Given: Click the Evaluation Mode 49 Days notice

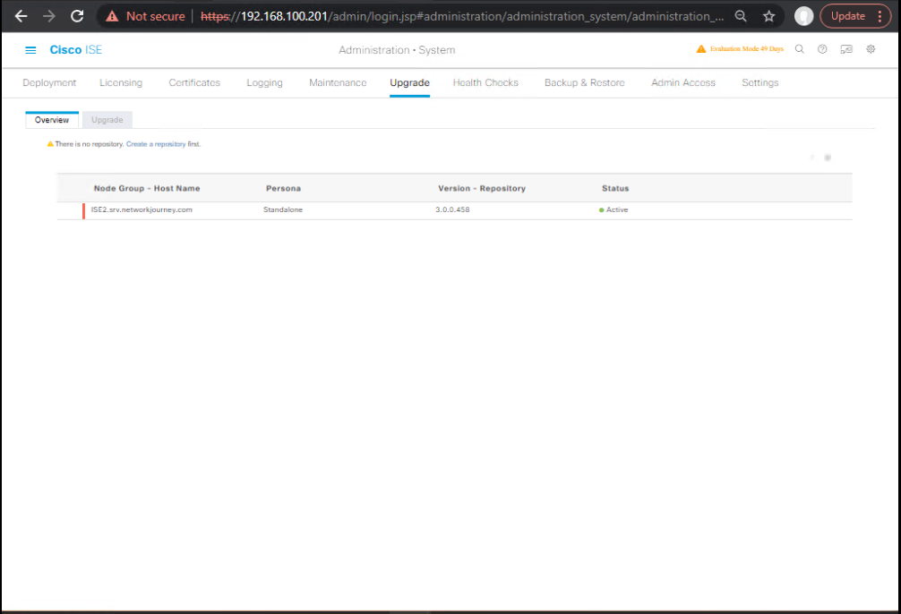Looking at the screenshot, I should [746, 49].
